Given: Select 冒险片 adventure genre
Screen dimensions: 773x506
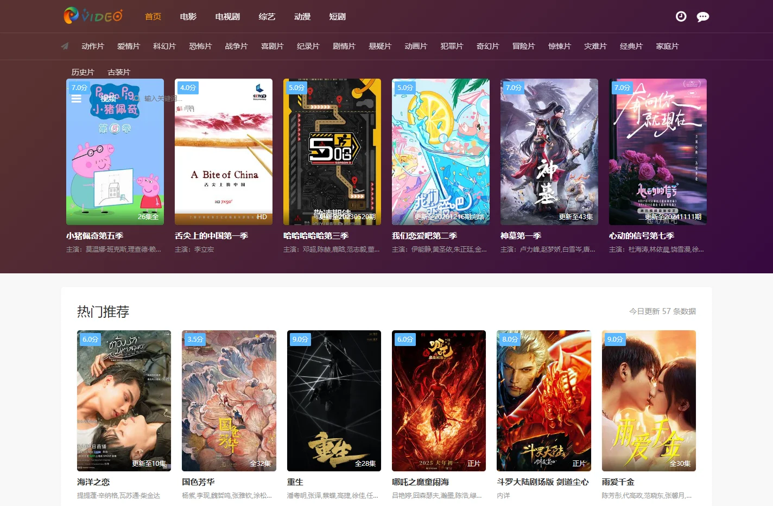Looking at the screenshot, I should 524,46.
